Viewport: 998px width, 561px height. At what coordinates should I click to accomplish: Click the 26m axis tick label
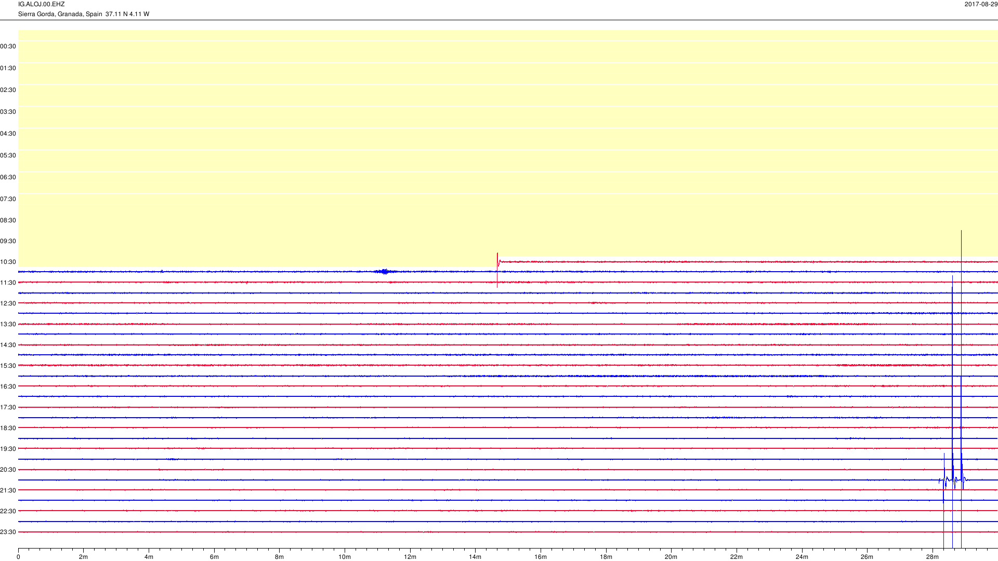coord(867,557)
